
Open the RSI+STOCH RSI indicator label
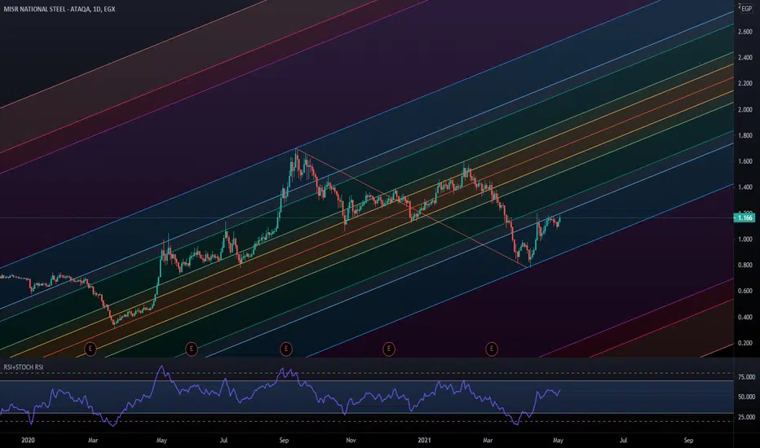24,367
